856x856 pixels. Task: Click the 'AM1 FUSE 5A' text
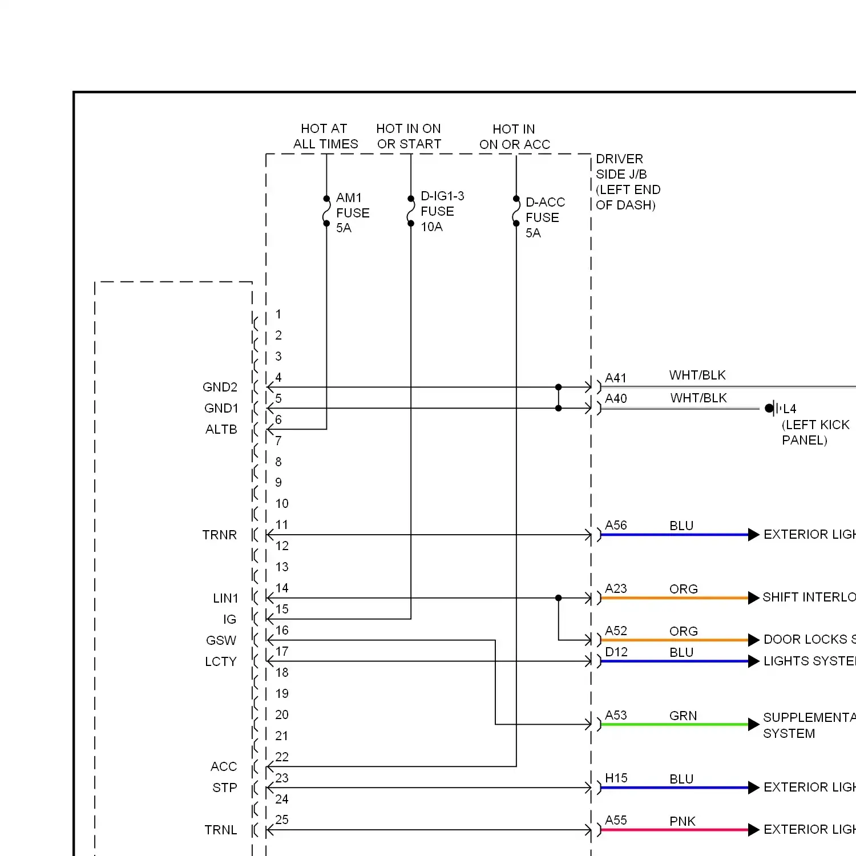pos(353,213)
